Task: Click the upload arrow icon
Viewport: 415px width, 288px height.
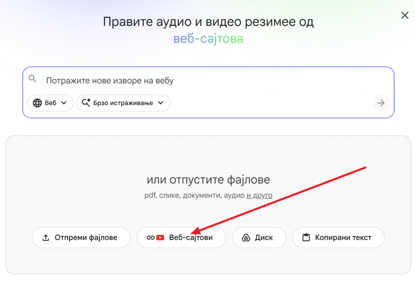Action: pyautogui.click(x=46, y=238)
